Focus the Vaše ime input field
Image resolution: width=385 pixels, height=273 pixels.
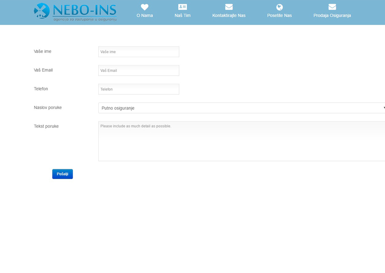pyautogui.click(x=139, y=52)
